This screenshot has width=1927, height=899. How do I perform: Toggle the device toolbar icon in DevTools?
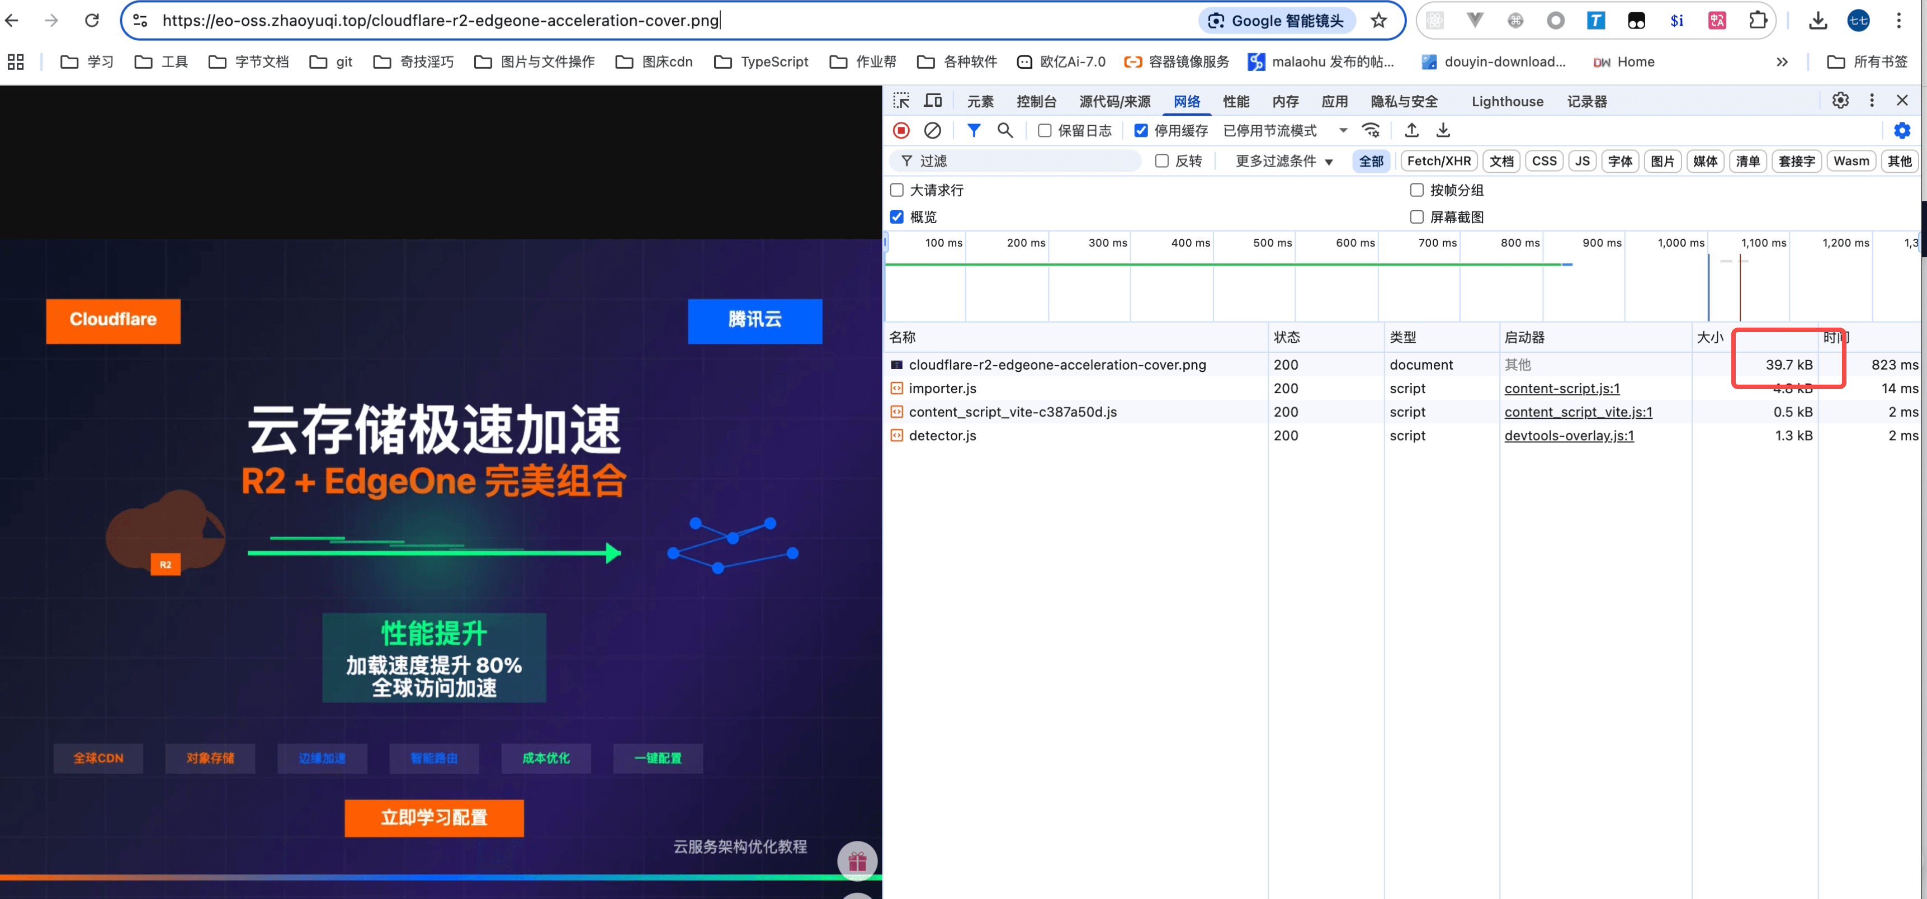(x=933, y=101)
